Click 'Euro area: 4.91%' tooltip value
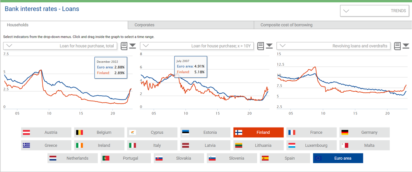This screenshot has width=412, height=172. tap(191, 66)
